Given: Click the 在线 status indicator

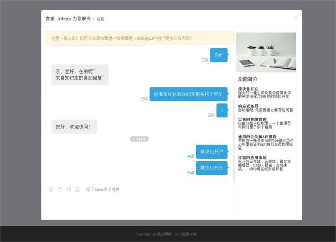Looking at the screenshot, I should pos(100,19).
